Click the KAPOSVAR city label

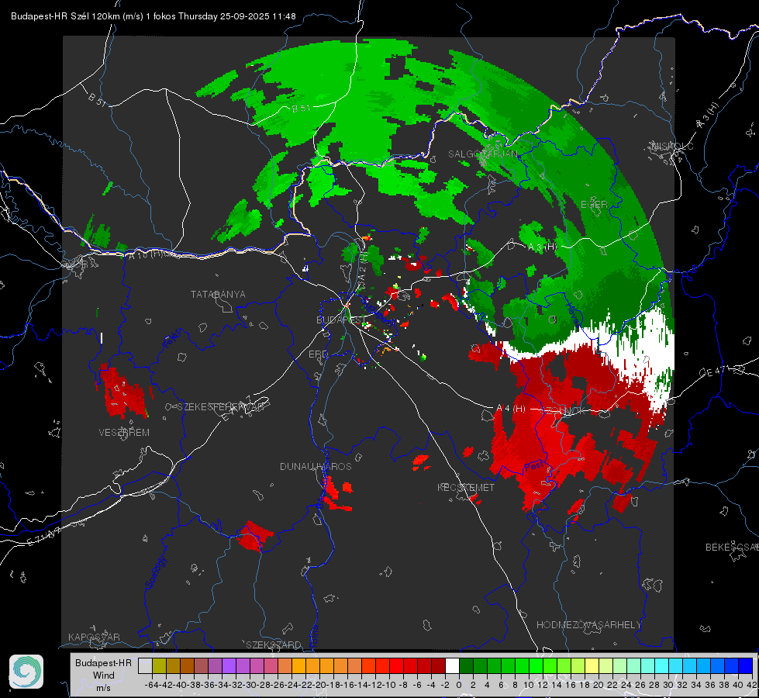point(94,637)
